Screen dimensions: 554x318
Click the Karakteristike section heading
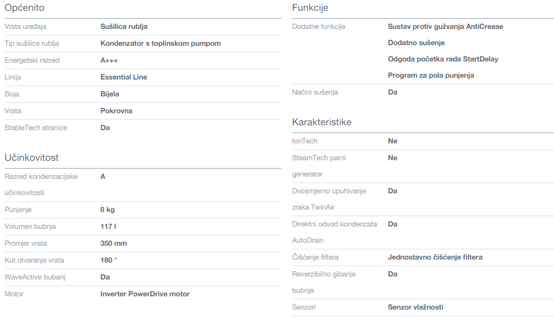click(321, 122)
